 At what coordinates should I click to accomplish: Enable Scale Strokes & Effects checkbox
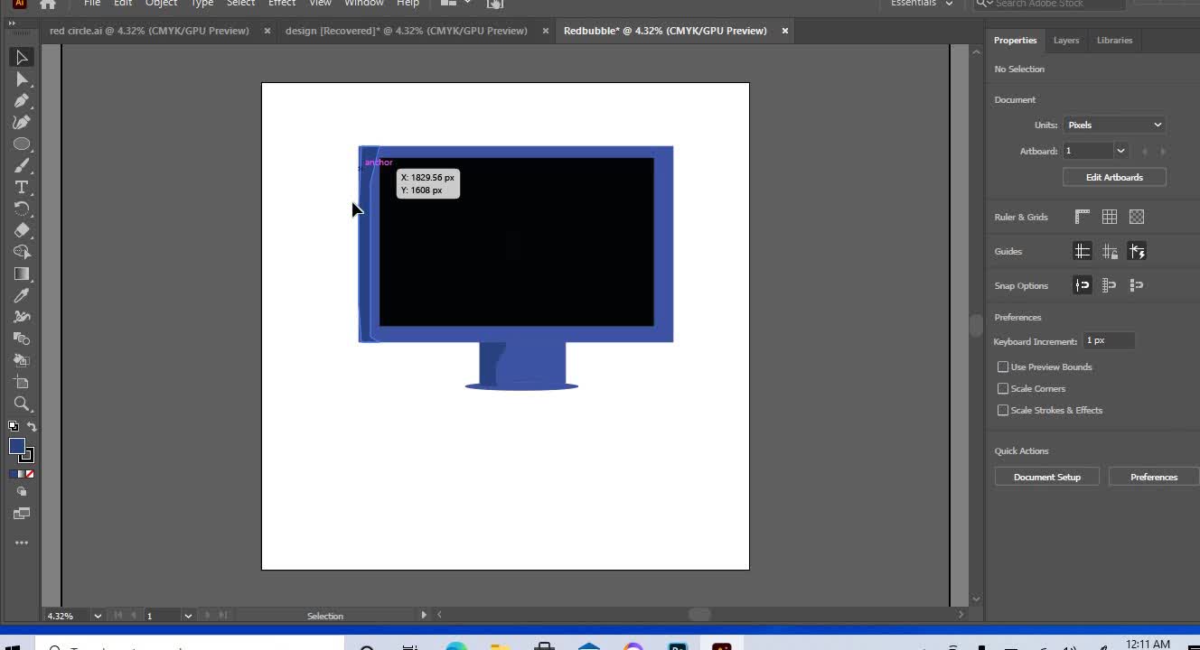(x=1003, y=410)
